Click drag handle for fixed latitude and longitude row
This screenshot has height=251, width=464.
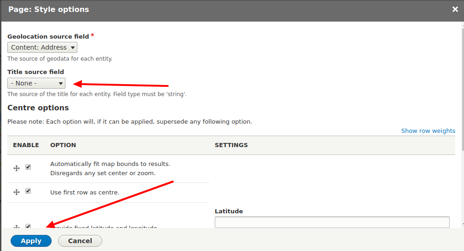(17, 227)
